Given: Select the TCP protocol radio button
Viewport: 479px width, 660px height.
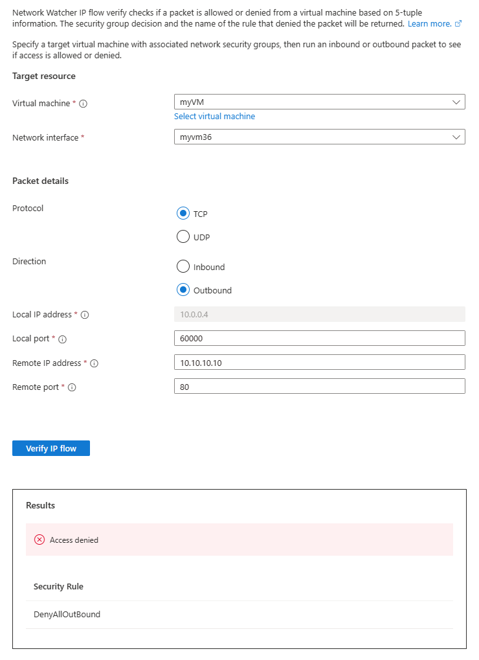Looking at the screenshot, I should [183, 213].
